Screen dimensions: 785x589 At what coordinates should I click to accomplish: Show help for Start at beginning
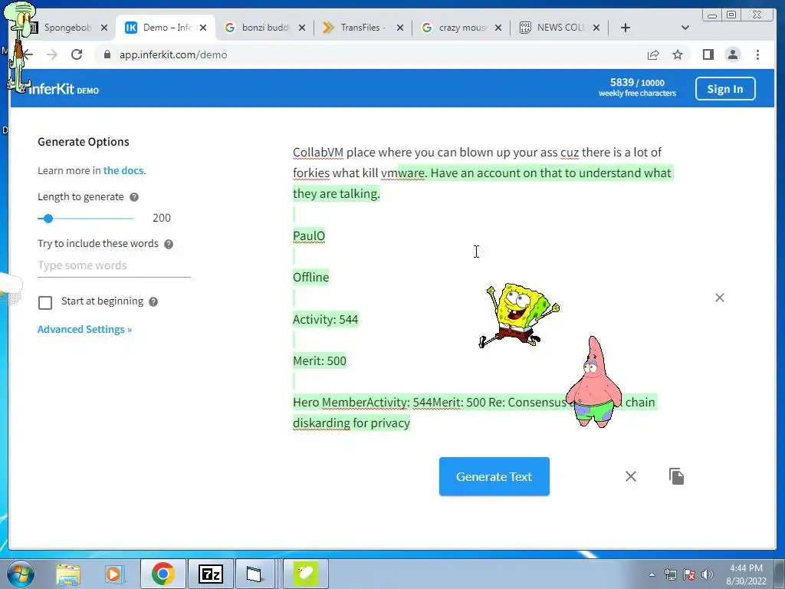[153, 301]
